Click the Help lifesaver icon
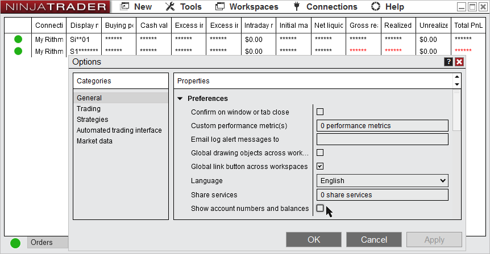Image resolution: width=490 pixels, height=254 pixels. click(x=376, y=6)
